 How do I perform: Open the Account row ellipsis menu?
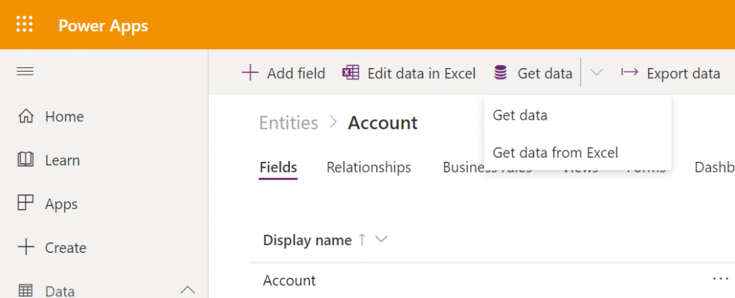[x=720, y=279]
